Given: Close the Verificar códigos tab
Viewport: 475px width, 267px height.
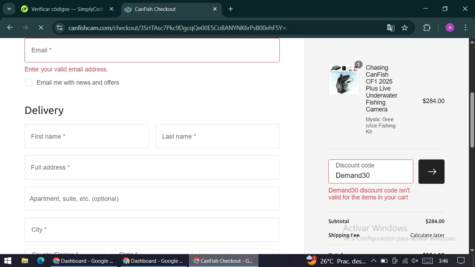Looking at the screenshot, I should (x=111, y=9).
